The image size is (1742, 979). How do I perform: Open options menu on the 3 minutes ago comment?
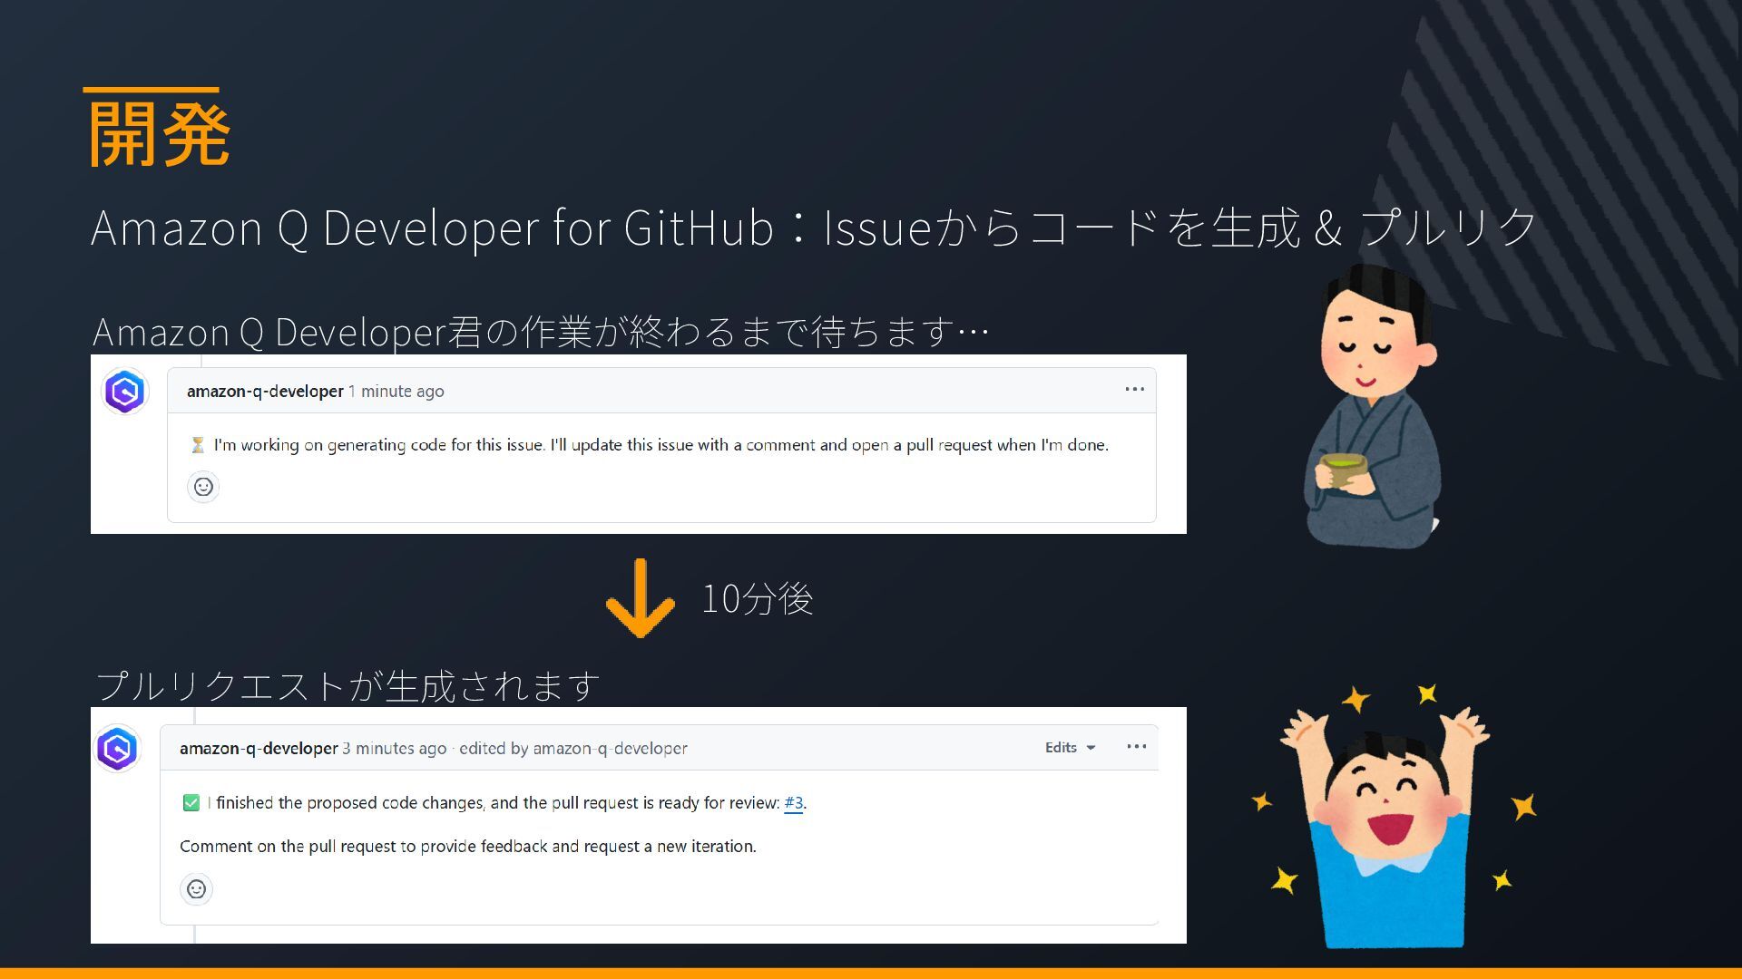point(1136,747)
